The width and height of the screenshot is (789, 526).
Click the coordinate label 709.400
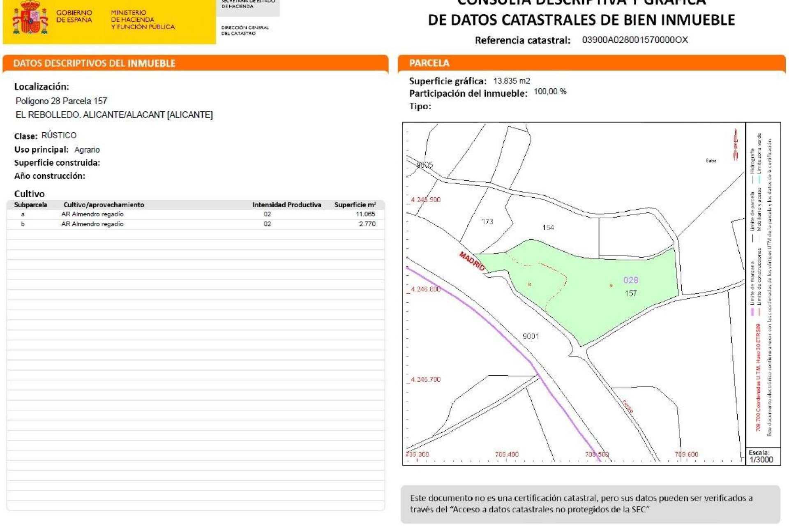click(x=507, y=454)
